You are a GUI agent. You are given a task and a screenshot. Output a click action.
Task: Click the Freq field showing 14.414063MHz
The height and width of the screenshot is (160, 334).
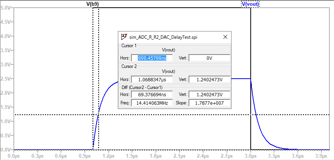pos(152,103)
